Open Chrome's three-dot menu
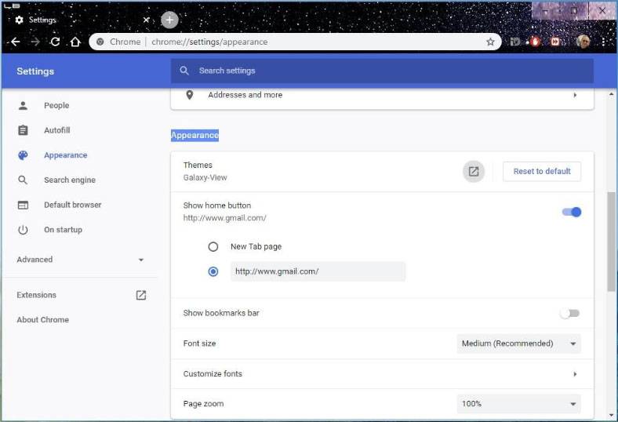618x422 pixels. pyautogui.click(x=603, y=42)
